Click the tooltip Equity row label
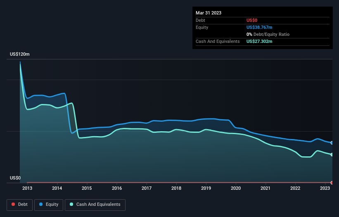Screen dimensions: 339x217 pos(202,27)
